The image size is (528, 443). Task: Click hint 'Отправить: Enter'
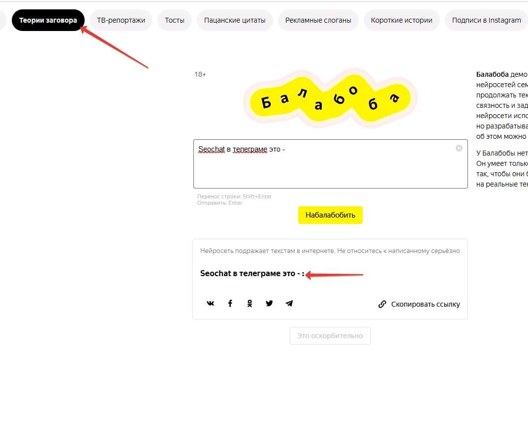point(219,203)
